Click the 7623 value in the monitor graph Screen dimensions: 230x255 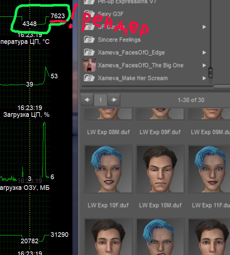[58, 16]
